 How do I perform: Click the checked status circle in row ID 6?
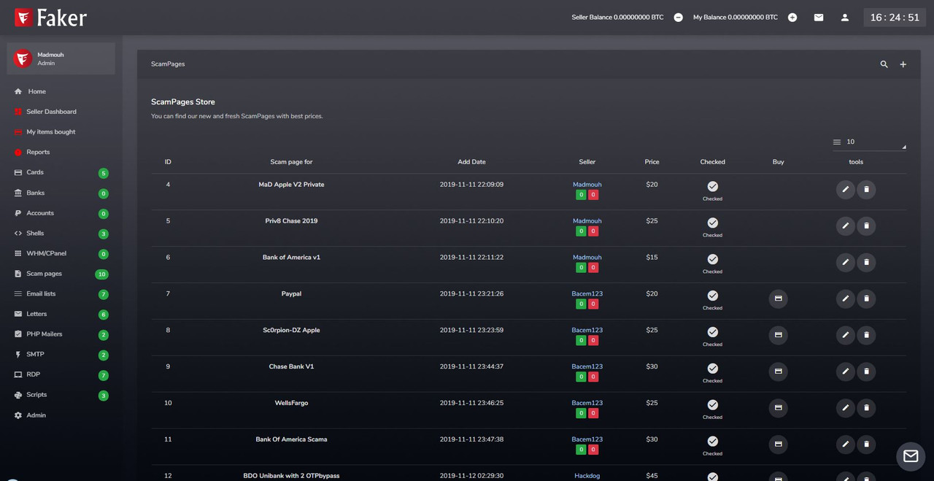point(712,259)
